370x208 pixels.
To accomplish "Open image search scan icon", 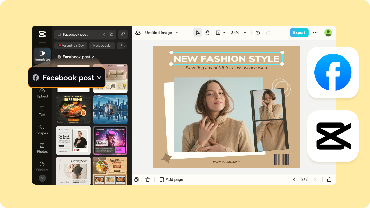I will click(111, 34).
